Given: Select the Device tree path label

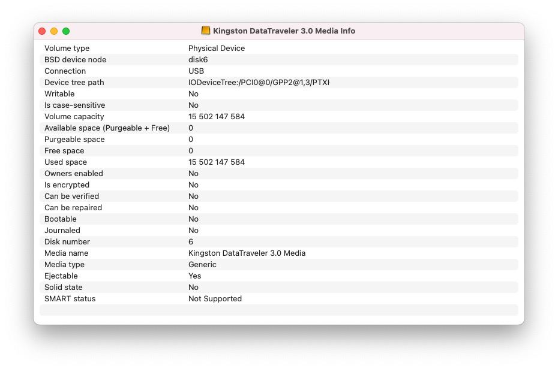Looking at the screenshot, I should (x=74, y=83).
